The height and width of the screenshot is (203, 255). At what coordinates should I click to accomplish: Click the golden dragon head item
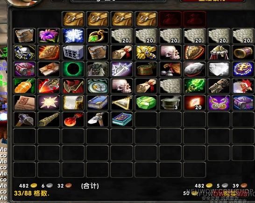[146, 52]
